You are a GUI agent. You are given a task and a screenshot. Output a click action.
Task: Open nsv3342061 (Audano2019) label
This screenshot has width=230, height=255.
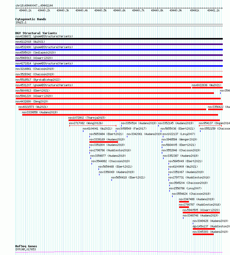coord(144,134)
